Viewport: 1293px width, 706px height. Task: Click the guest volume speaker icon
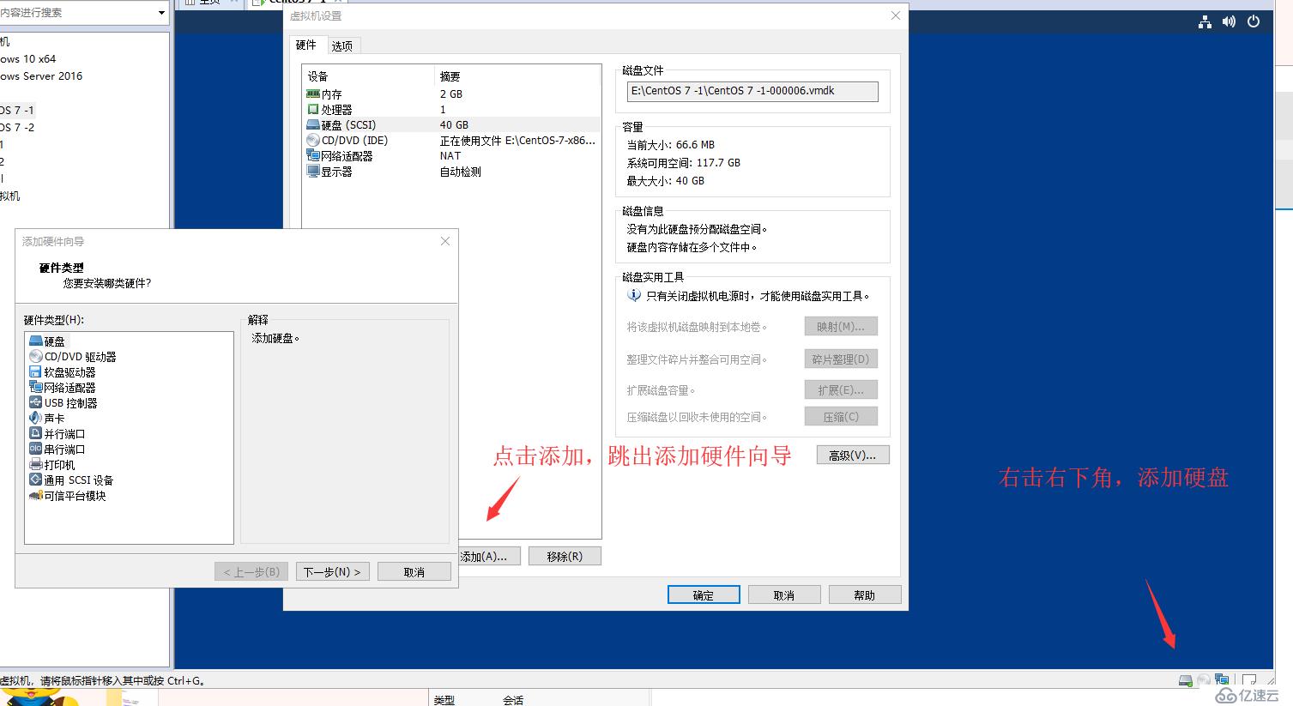coord(1229,22)
